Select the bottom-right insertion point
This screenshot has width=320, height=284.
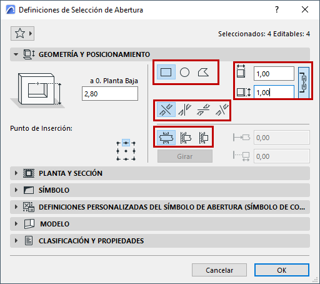pos(134,159)
